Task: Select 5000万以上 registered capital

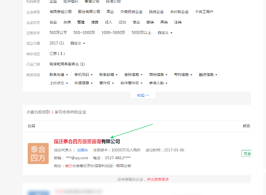Action: click(141, 33)
